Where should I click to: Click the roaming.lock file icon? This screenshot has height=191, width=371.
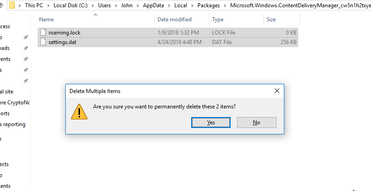pyautogui.click(x=43, y=32)
